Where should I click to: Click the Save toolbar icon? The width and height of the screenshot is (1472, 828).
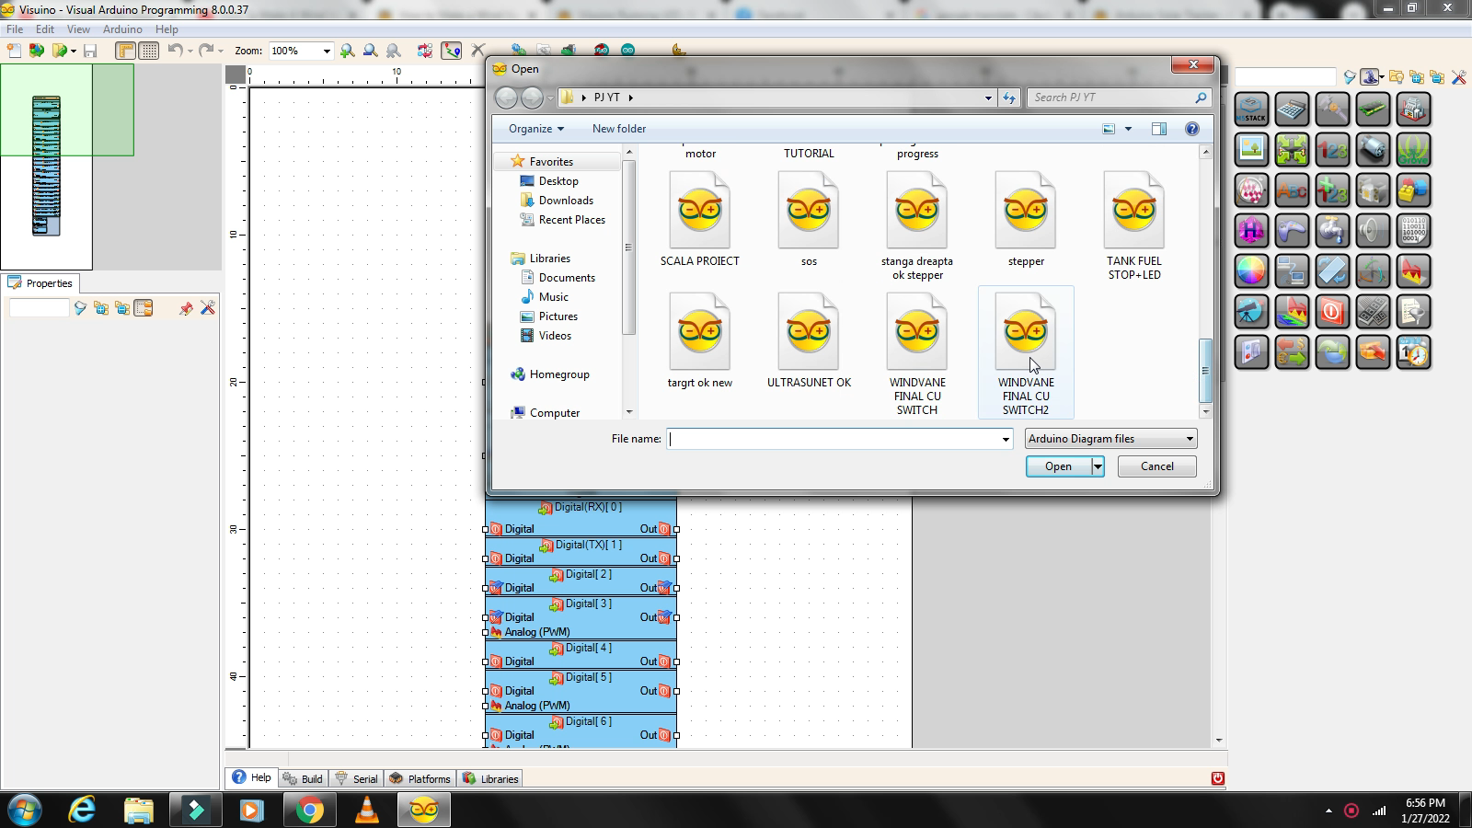pyautogui.click(x=90, y=51)
